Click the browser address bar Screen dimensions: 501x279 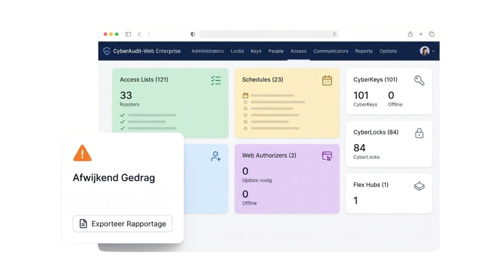pos(268,34)
